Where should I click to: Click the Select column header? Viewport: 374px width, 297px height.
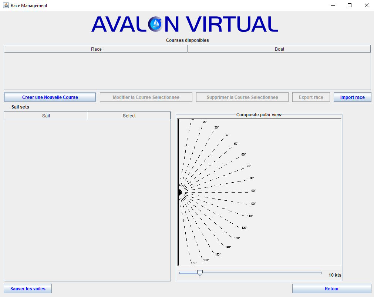129,115
